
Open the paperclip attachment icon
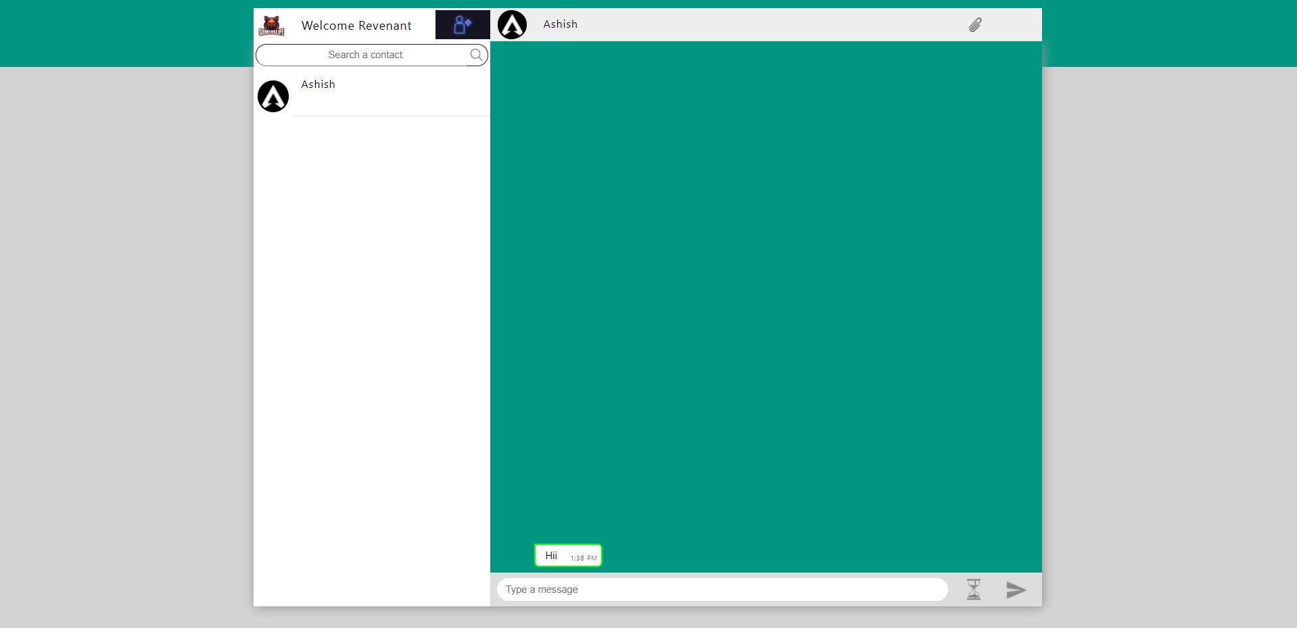click(974, 24)
